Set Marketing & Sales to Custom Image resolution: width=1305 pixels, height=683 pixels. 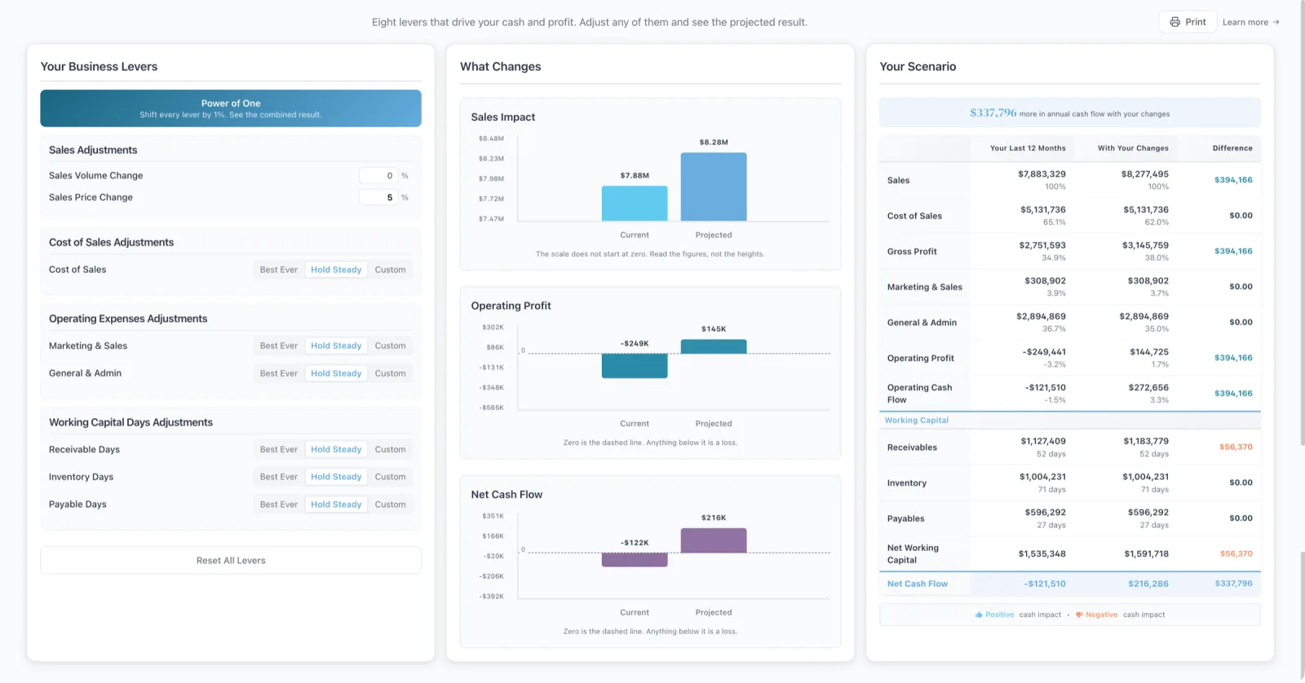[391, 346]
